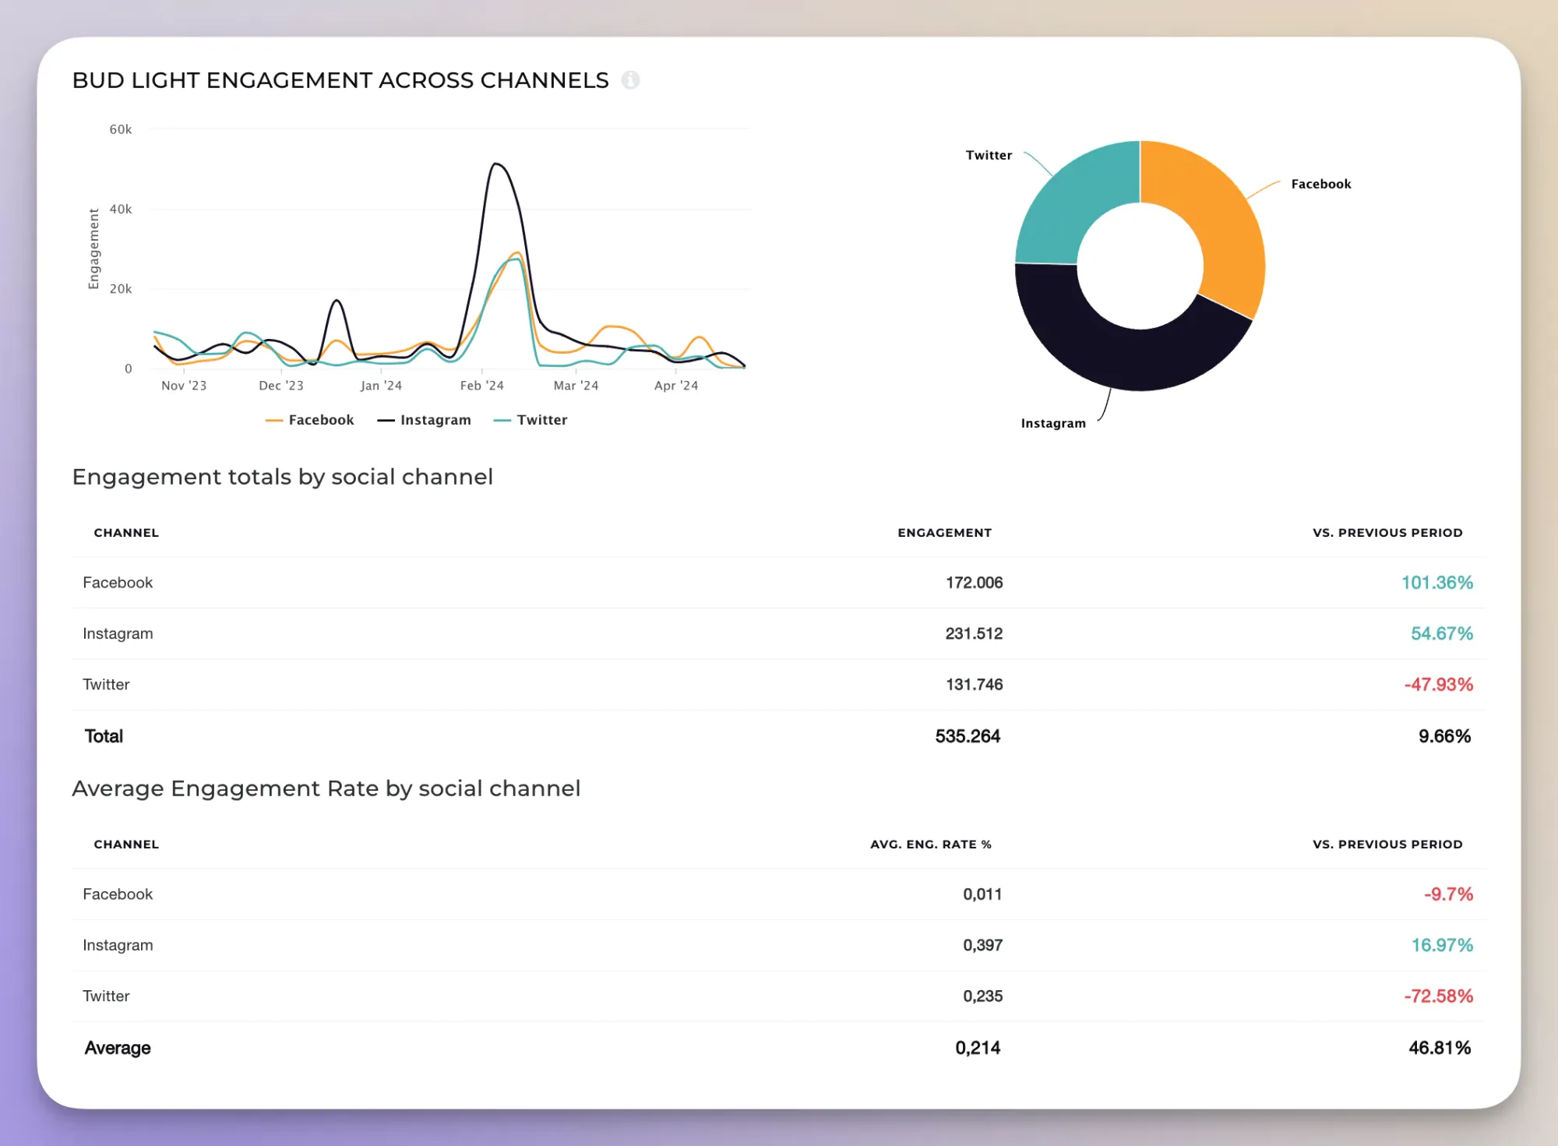The width and height of the screenshot is (1558, 1146).
Task: Click the Twitter engagement value 131.746
Action: pos(974,685)
